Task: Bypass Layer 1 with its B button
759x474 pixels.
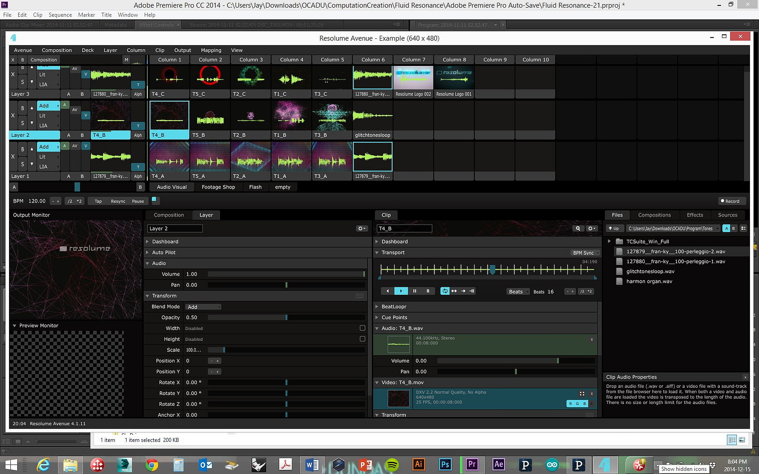Action: point(23,149)
